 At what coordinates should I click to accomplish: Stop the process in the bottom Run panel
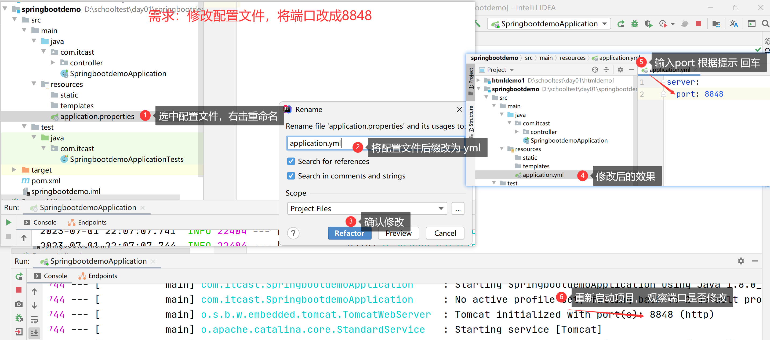pyautogui.click(x=19, y=290)
